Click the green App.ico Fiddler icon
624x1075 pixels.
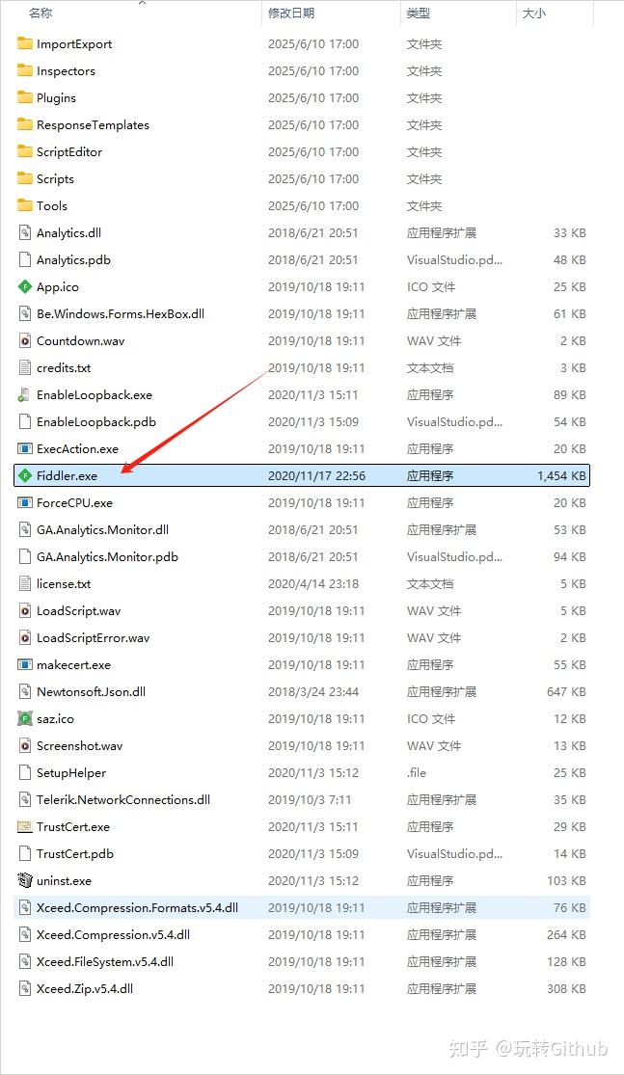tap(25, 286)
